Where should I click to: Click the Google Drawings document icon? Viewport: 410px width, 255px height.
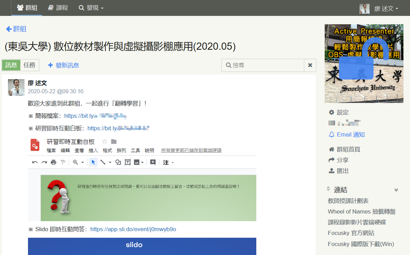[35, 145]
